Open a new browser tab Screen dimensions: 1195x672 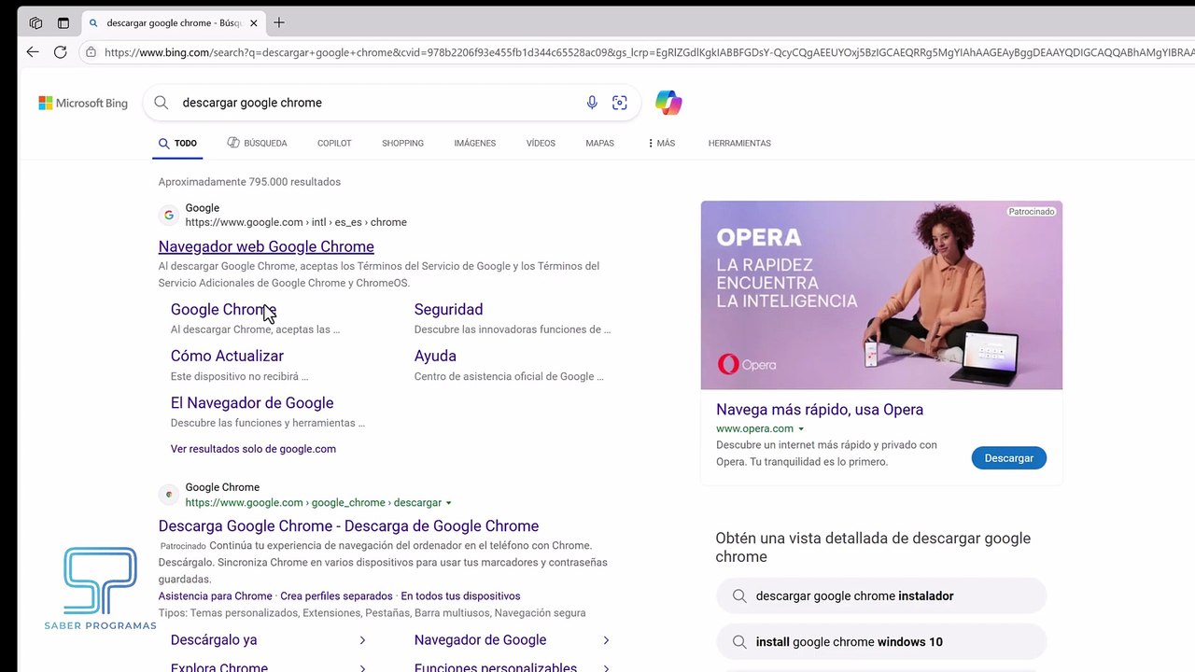click(279, 22)
